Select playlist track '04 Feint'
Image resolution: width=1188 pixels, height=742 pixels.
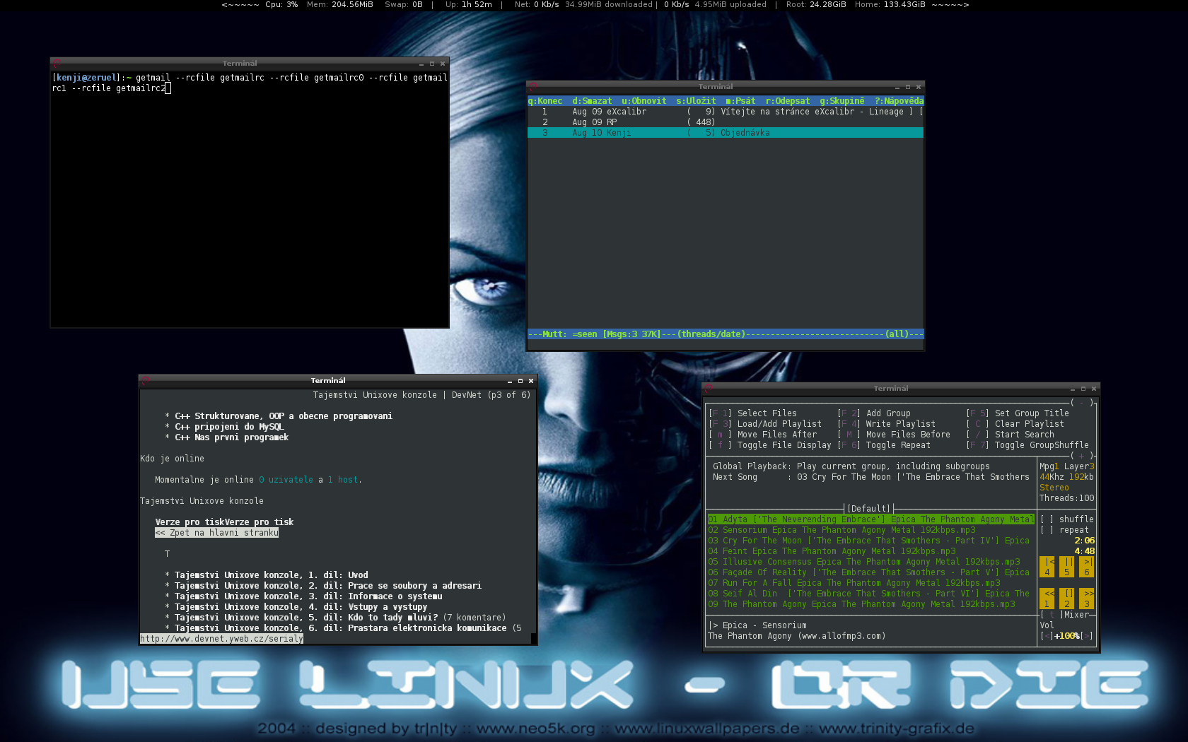[832, 551]
